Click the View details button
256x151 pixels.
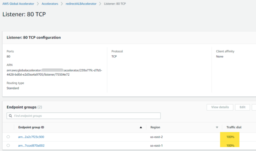point(220,107)
